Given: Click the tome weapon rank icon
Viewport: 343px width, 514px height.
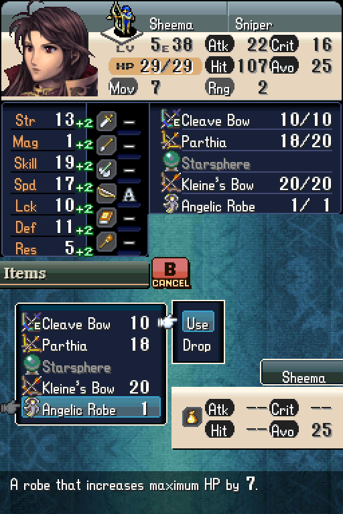Looking at the screenshot, I should pos(107,218).
